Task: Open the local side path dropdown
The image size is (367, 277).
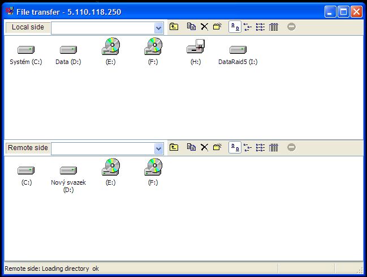Action: point(158,28)
